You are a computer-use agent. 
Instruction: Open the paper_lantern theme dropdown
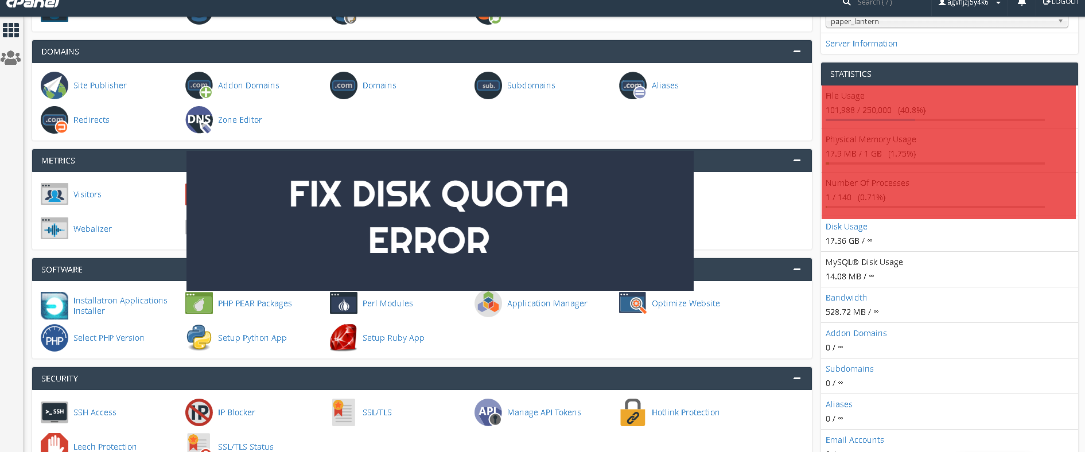click(x=947, y=22)
